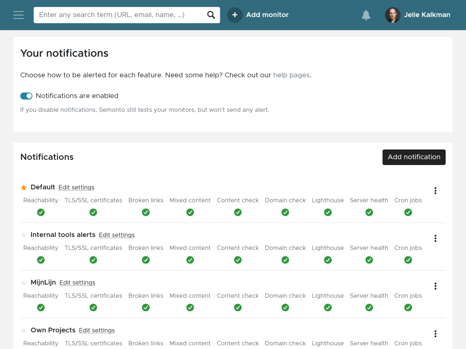
Task: Click Content check checkmark for Internal tools alerts
Action: click(238, 260)
